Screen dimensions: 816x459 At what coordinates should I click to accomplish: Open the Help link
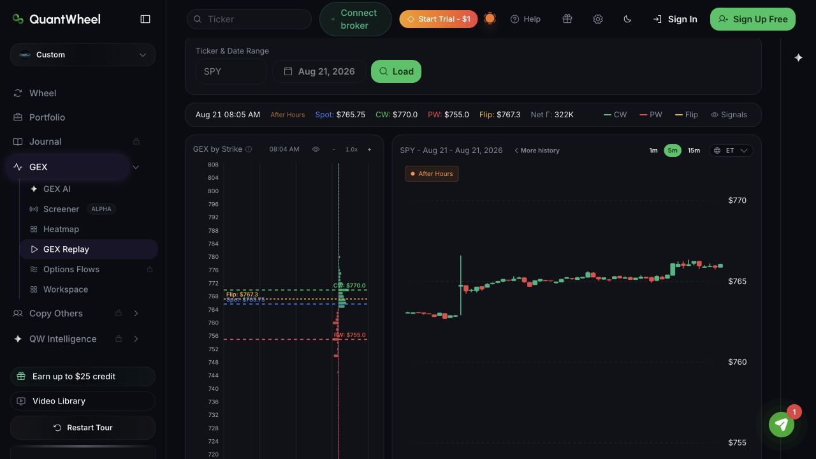pos(525,19)
